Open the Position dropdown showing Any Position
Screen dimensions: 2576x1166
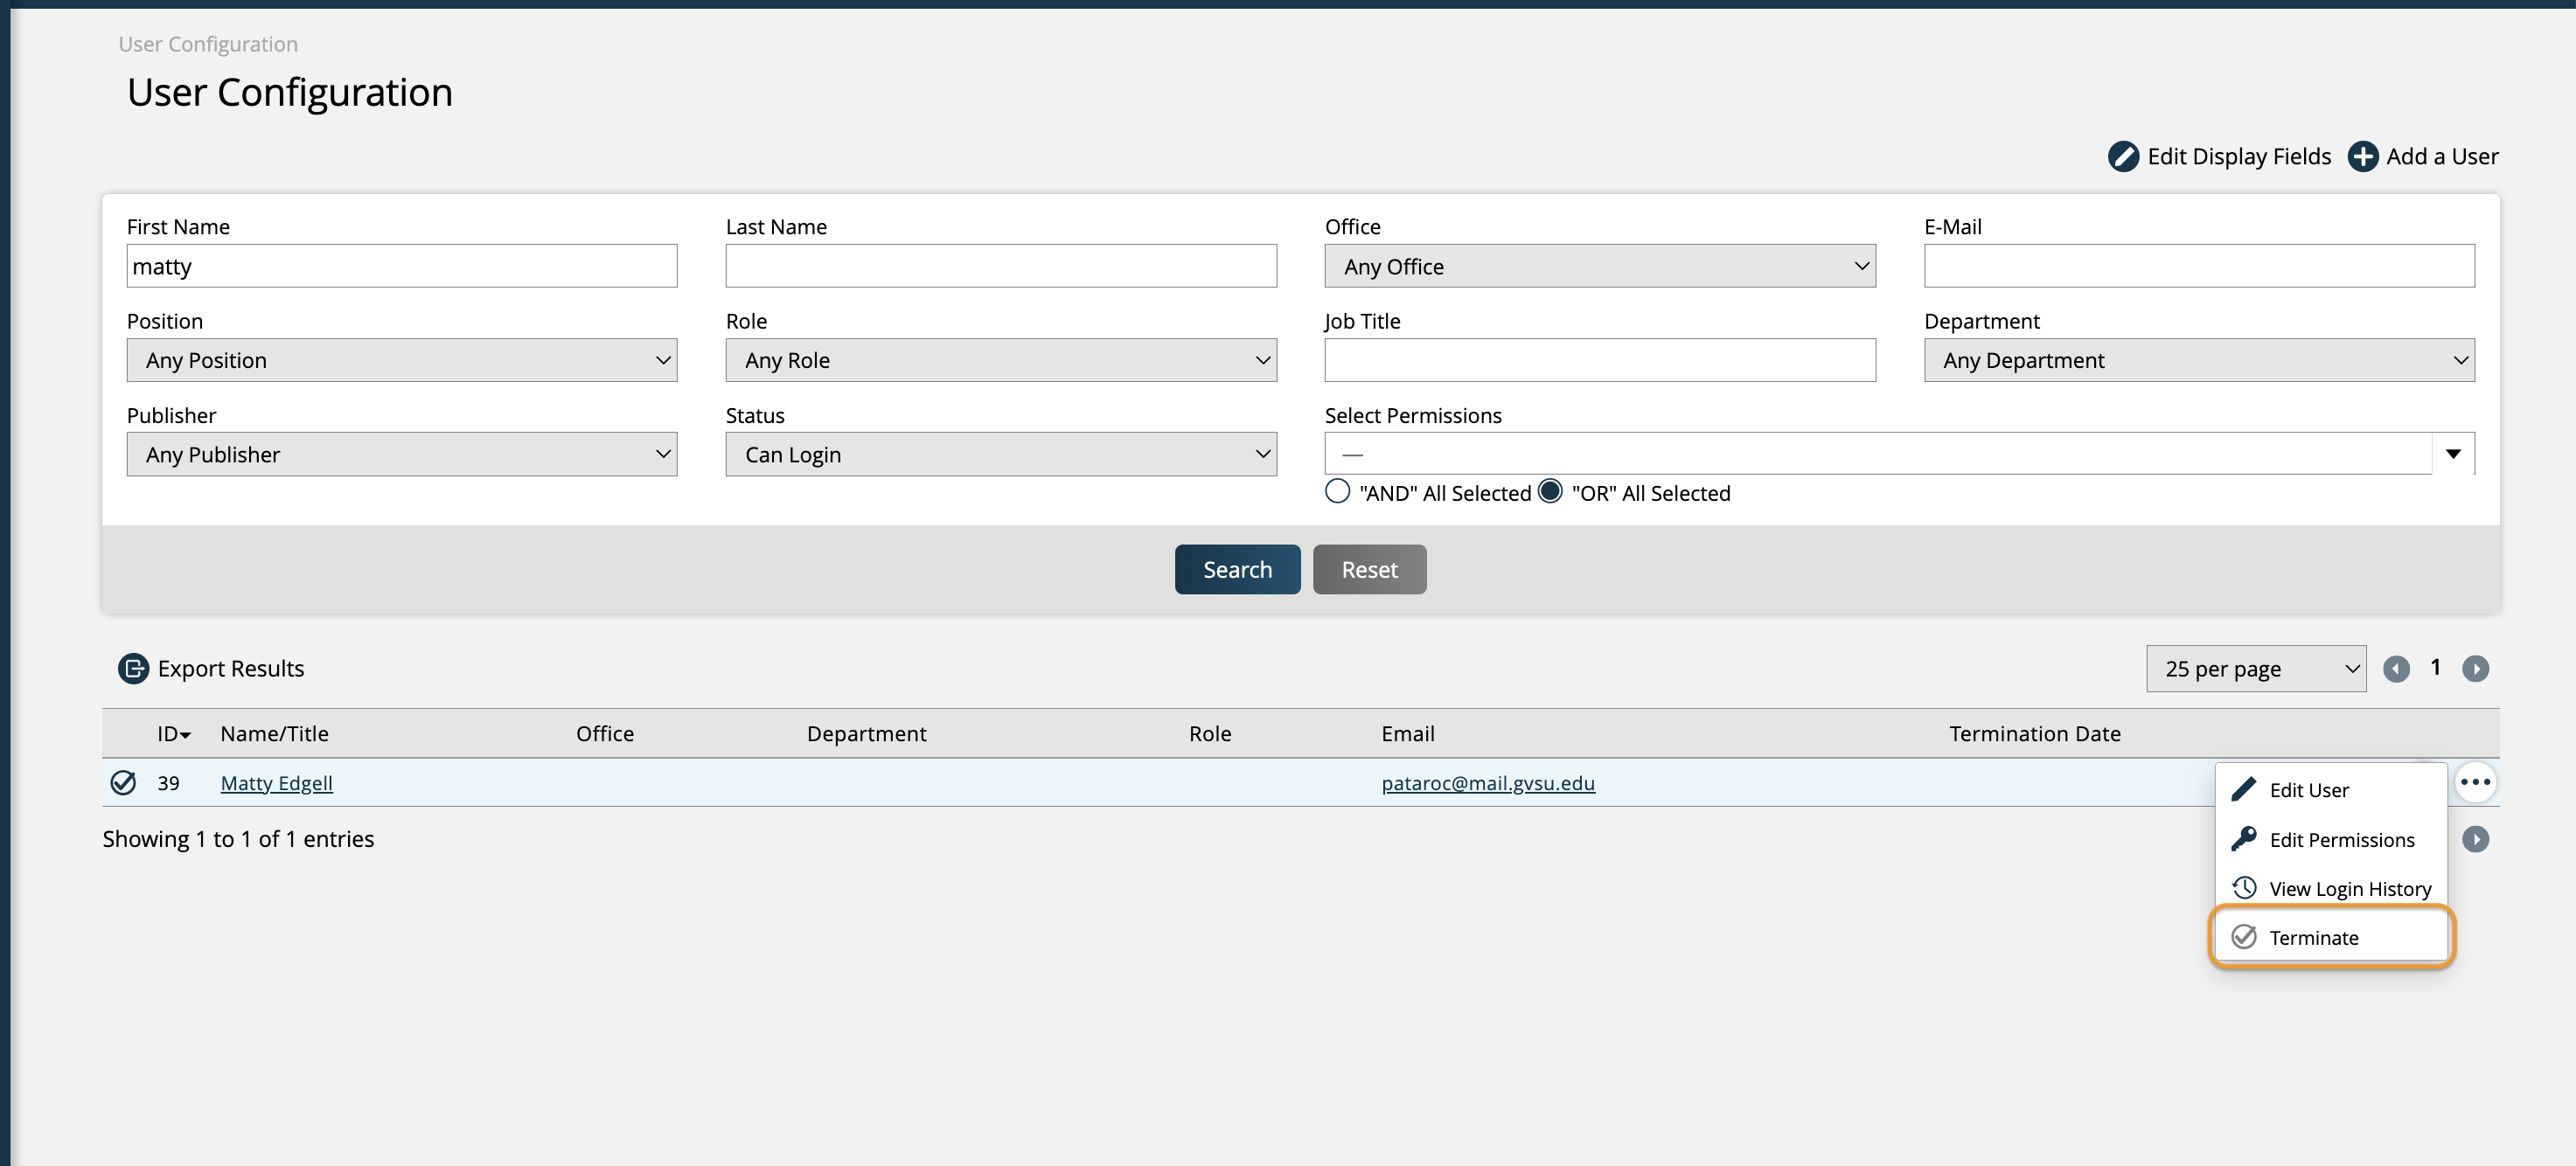(x=401, y=360)
